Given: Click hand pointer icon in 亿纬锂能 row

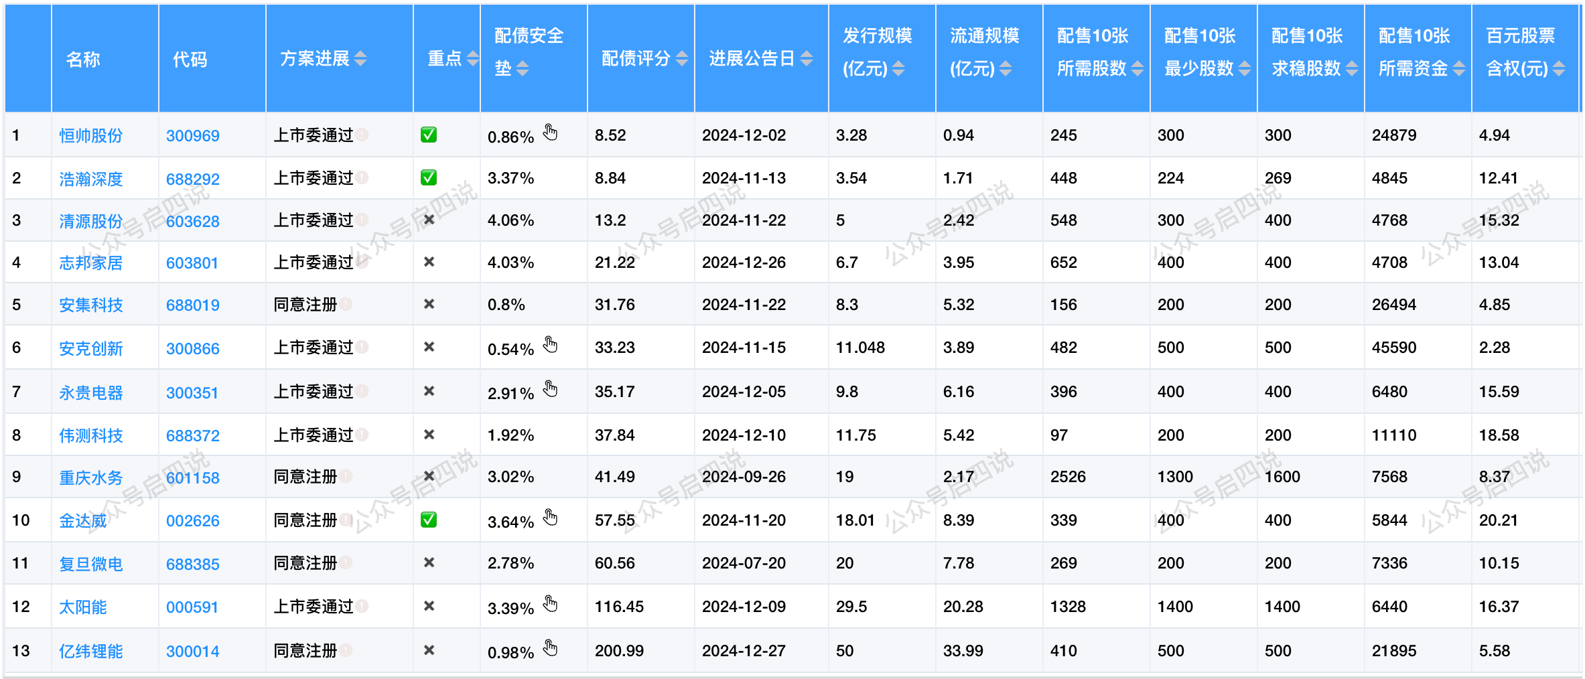Looking at the screenshot, I should pyautogui.click(x=550, y=648).
